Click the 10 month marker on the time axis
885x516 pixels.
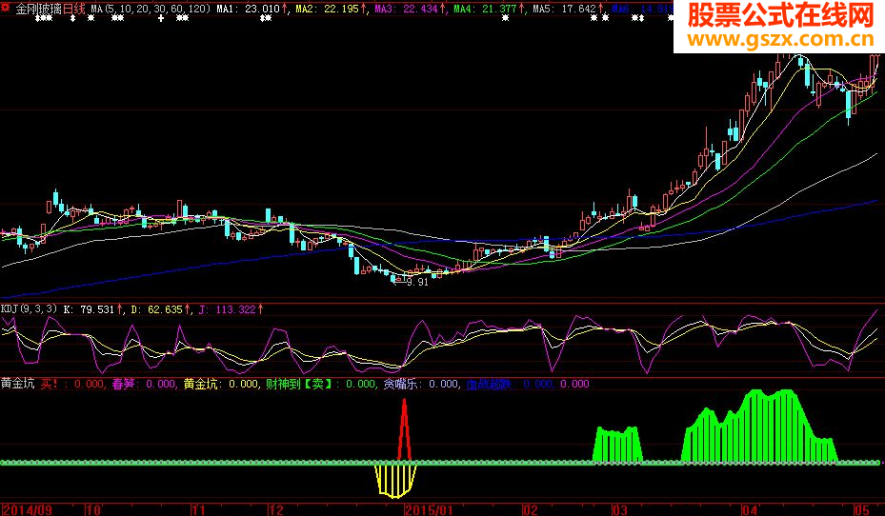[93, 510]
